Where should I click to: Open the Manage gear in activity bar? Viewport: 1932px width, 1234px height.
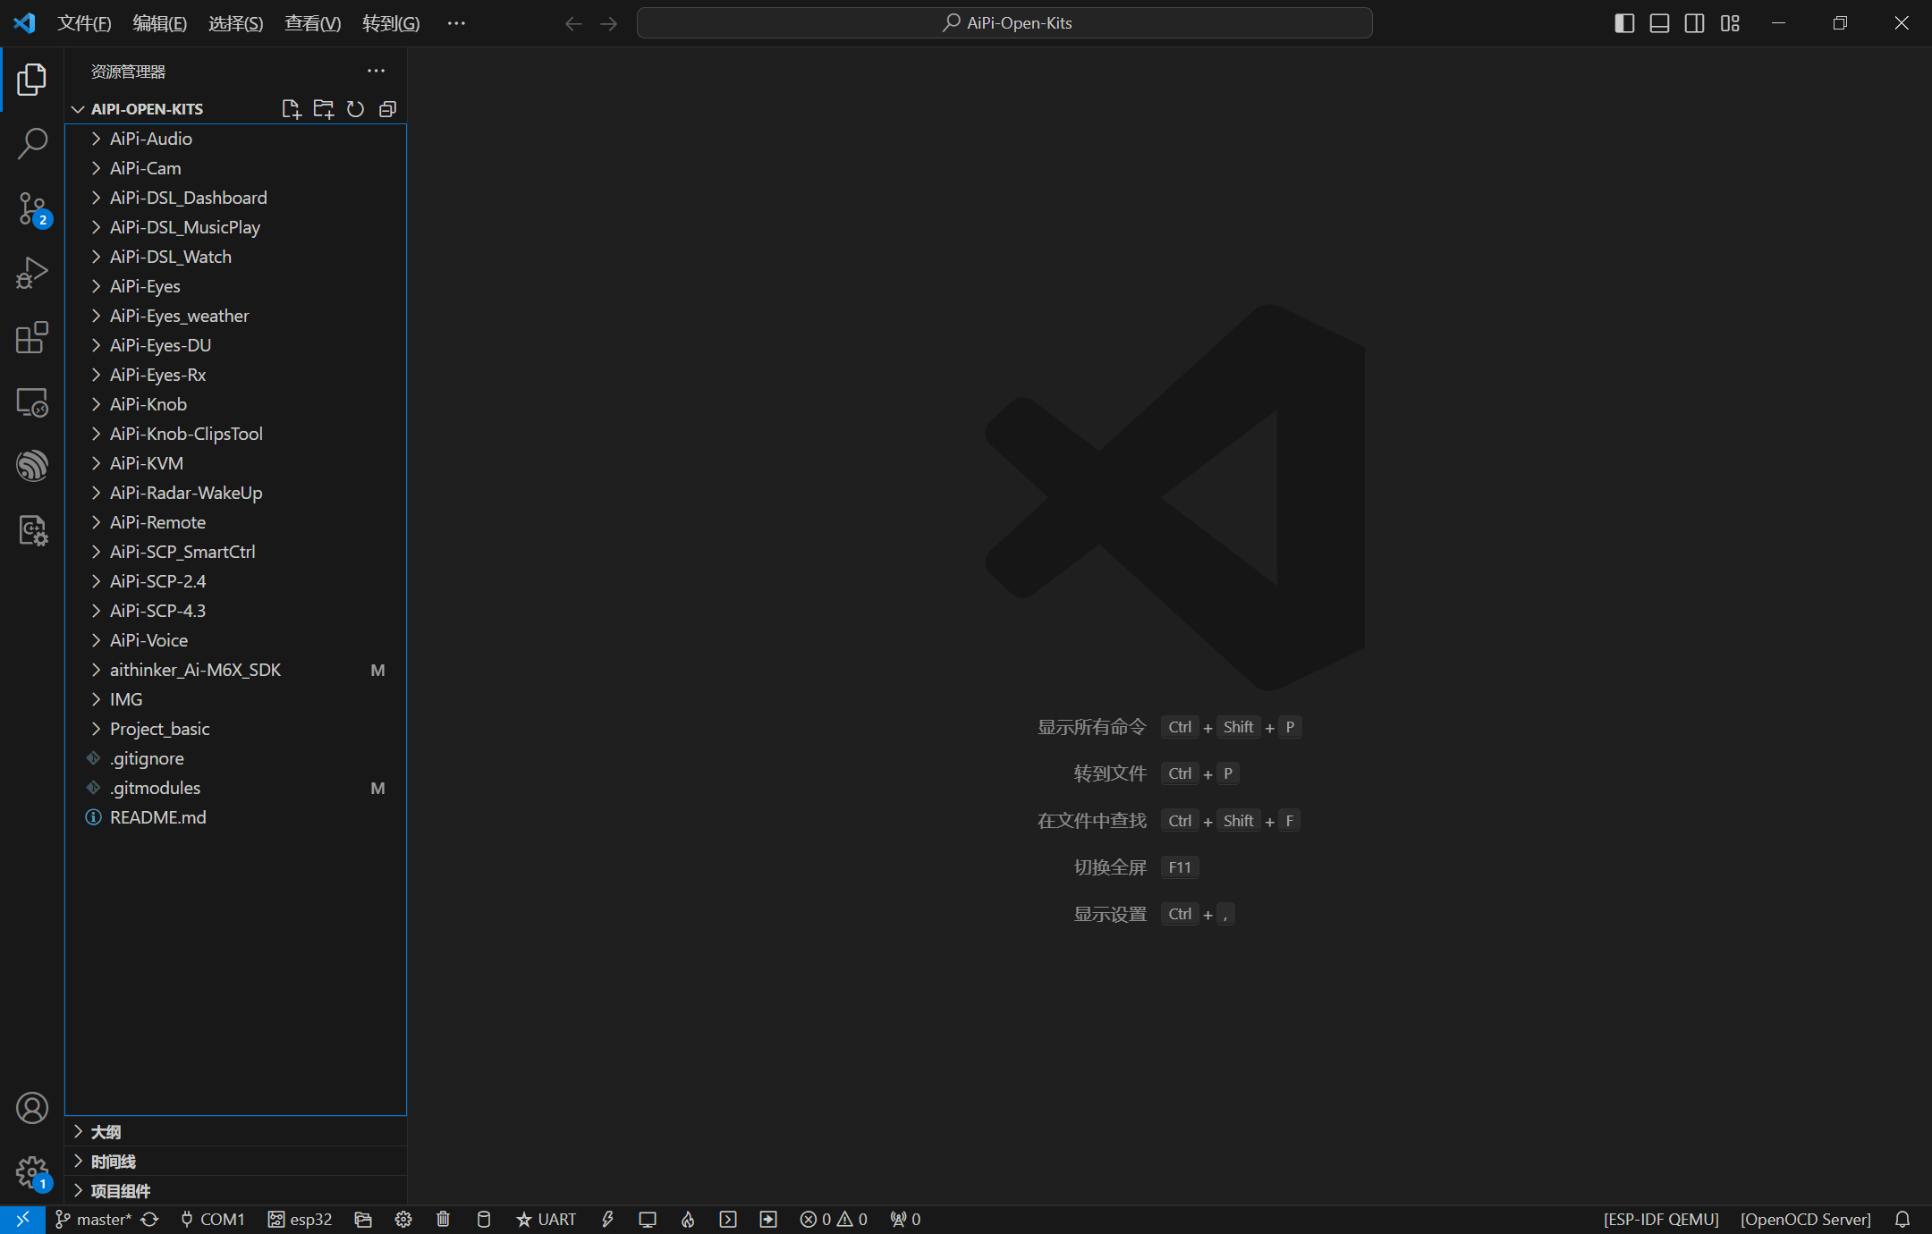(x=32, y=1172)
